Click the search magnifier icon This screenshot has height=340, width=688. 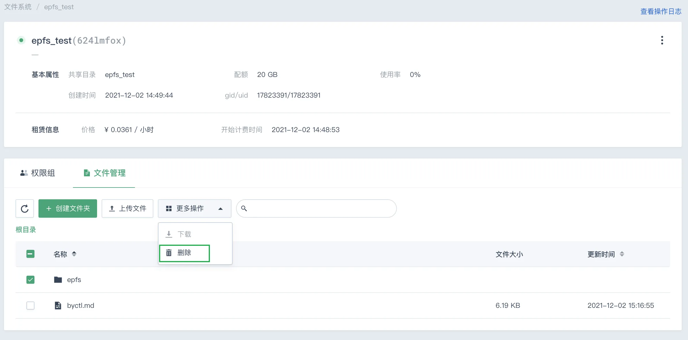(244, 208)
